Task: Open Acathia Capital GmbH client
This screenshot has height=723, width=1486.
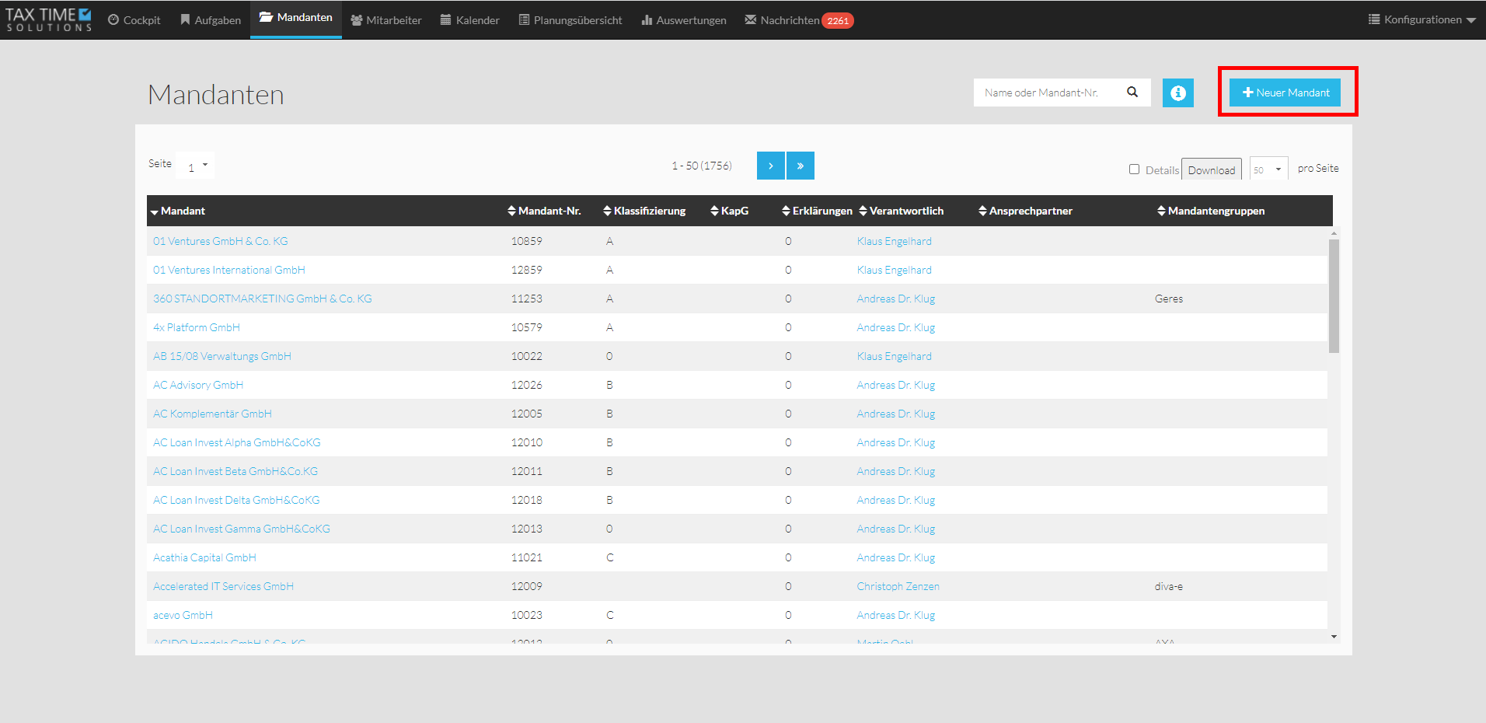Action: 204,557
